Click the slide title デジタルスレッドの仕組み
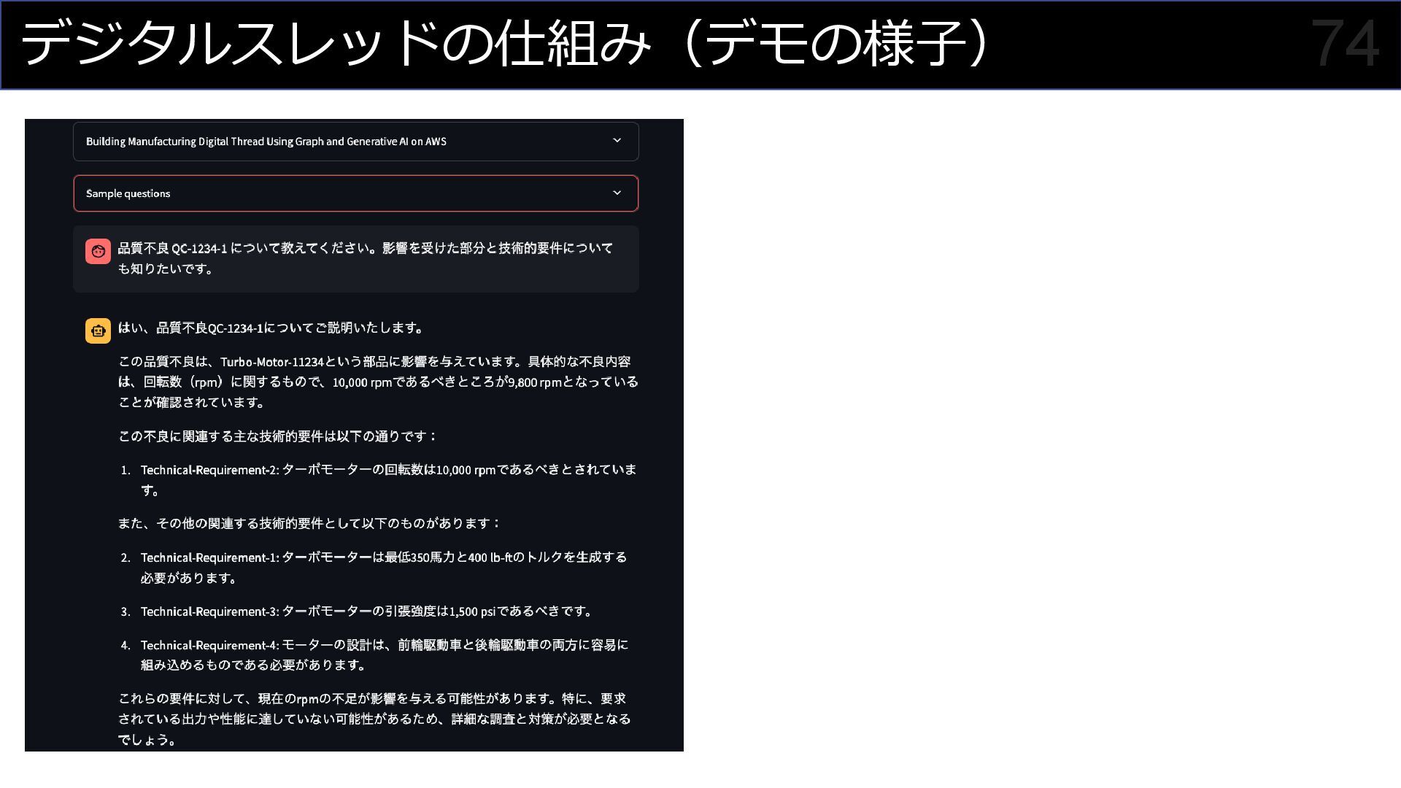1401x788 pixels. (336, 44)
